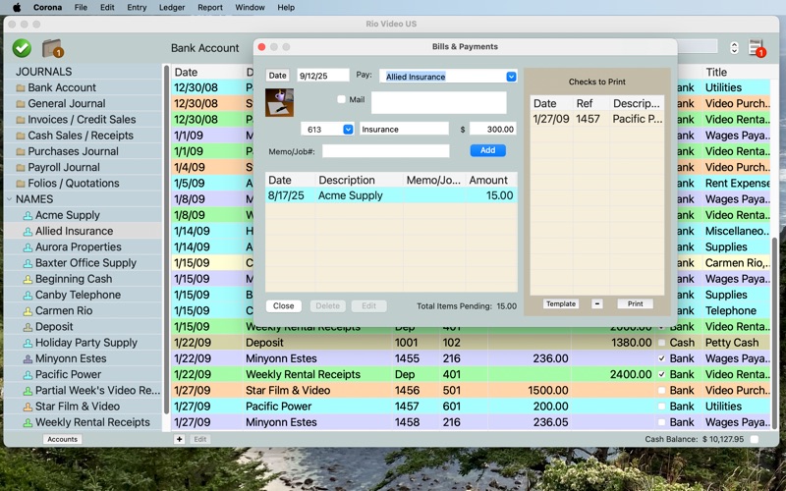786x491 pixels.
Task: Toggle cleared checkbox for Pacific Power 1457 row
Action: click(661, 407)
